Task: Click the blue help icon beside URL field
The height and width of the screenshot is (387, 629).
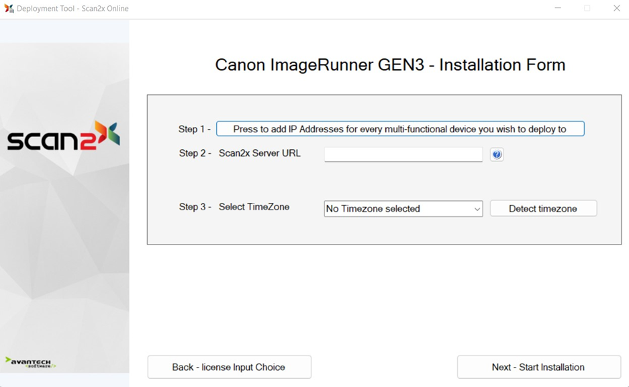Action: click(497, 155)
